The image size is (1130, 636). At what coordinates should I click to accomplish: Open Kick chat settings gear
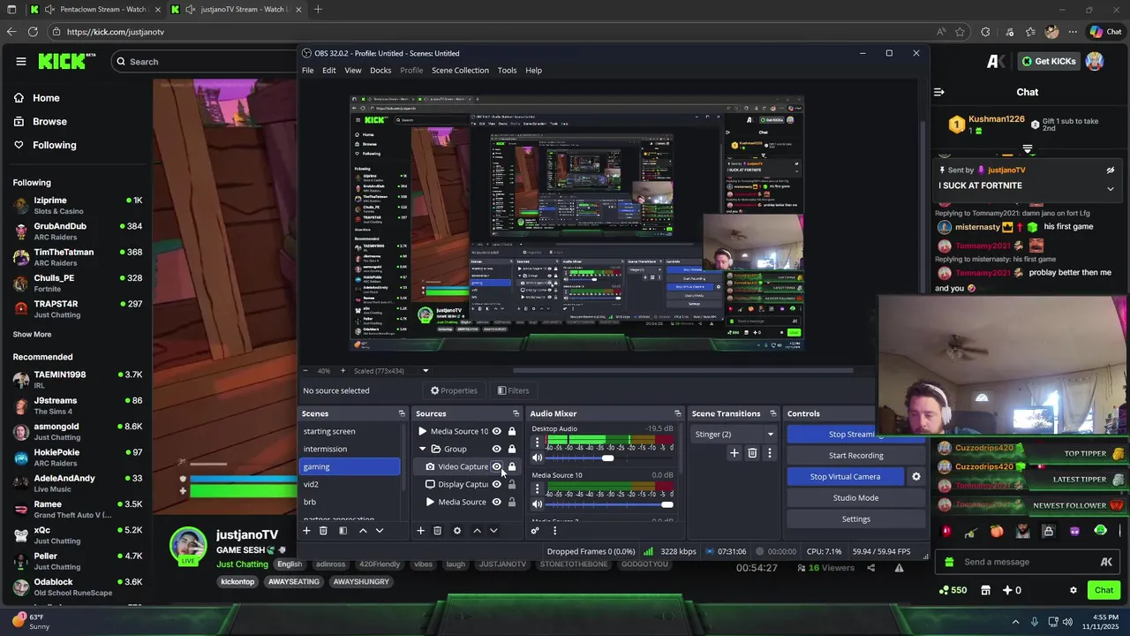[x=1073, y=590]
